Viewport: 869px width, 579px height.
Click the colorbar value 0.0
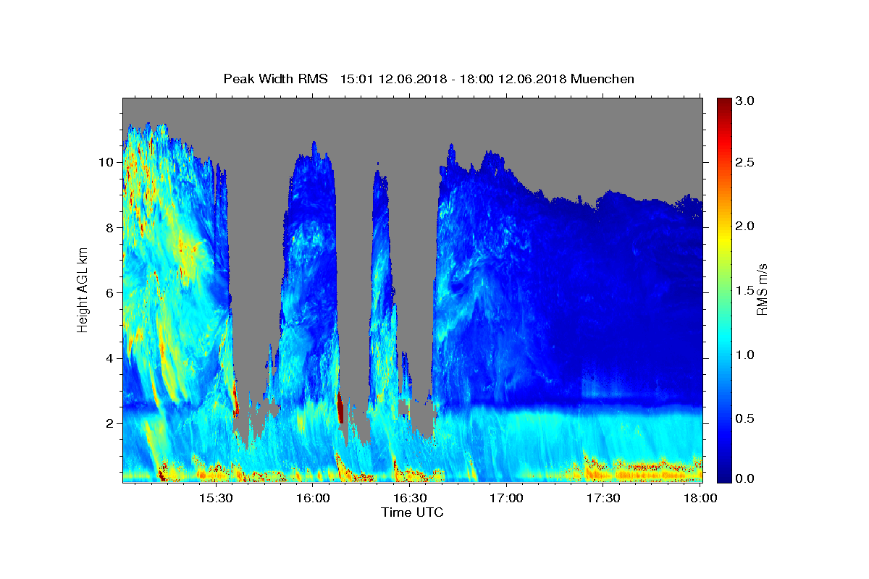[x=745, y=478]
